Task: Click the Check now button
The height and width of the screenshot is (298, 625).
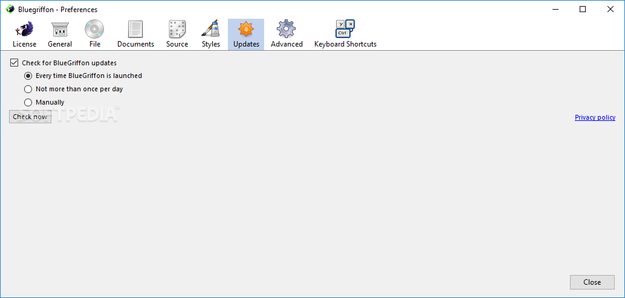Action: pos(30,117)
